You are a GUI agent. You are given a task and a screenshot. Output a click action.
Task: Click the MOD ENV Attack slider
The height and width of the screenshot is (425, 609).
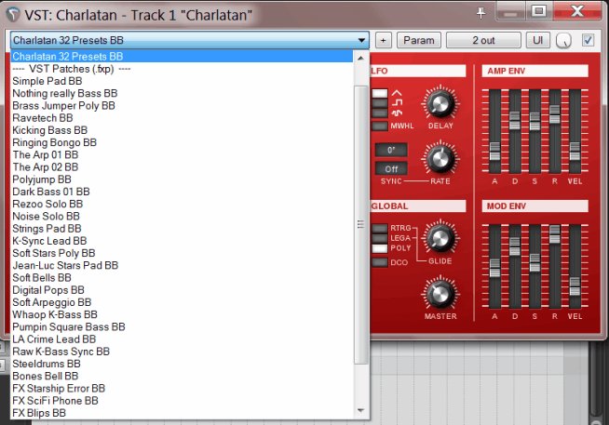494,268
